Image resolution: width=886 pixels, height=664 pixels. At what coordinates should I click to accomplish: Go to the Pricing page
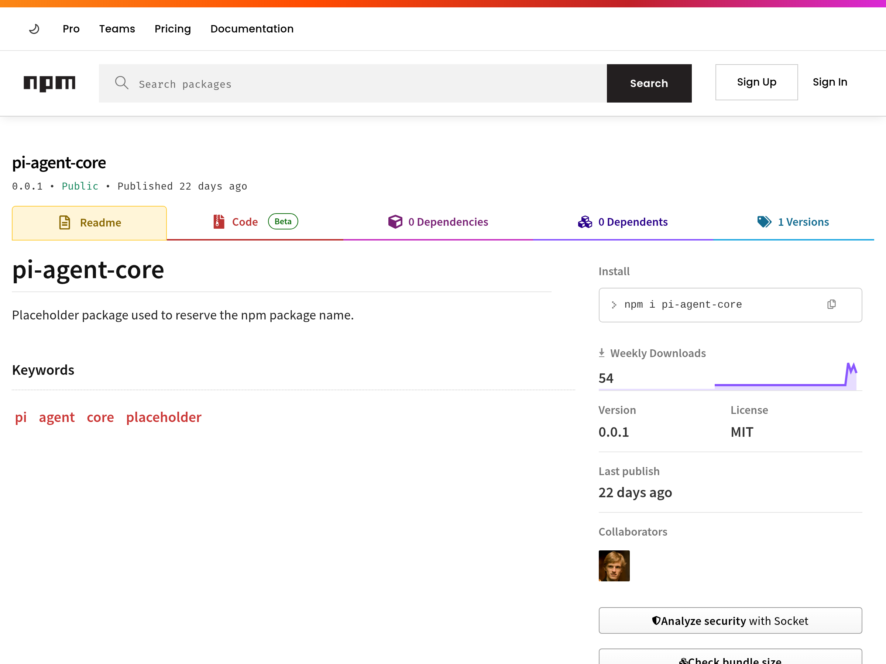tap(173, 29)
